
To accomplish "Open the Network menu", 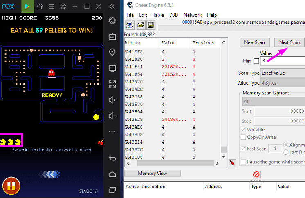I will coord(193,15).
